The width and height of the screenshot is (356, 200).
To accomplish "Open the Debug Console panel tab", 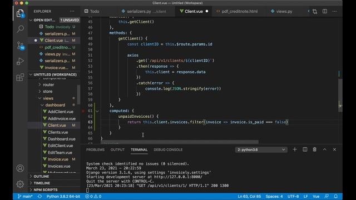I will (168, 149).
